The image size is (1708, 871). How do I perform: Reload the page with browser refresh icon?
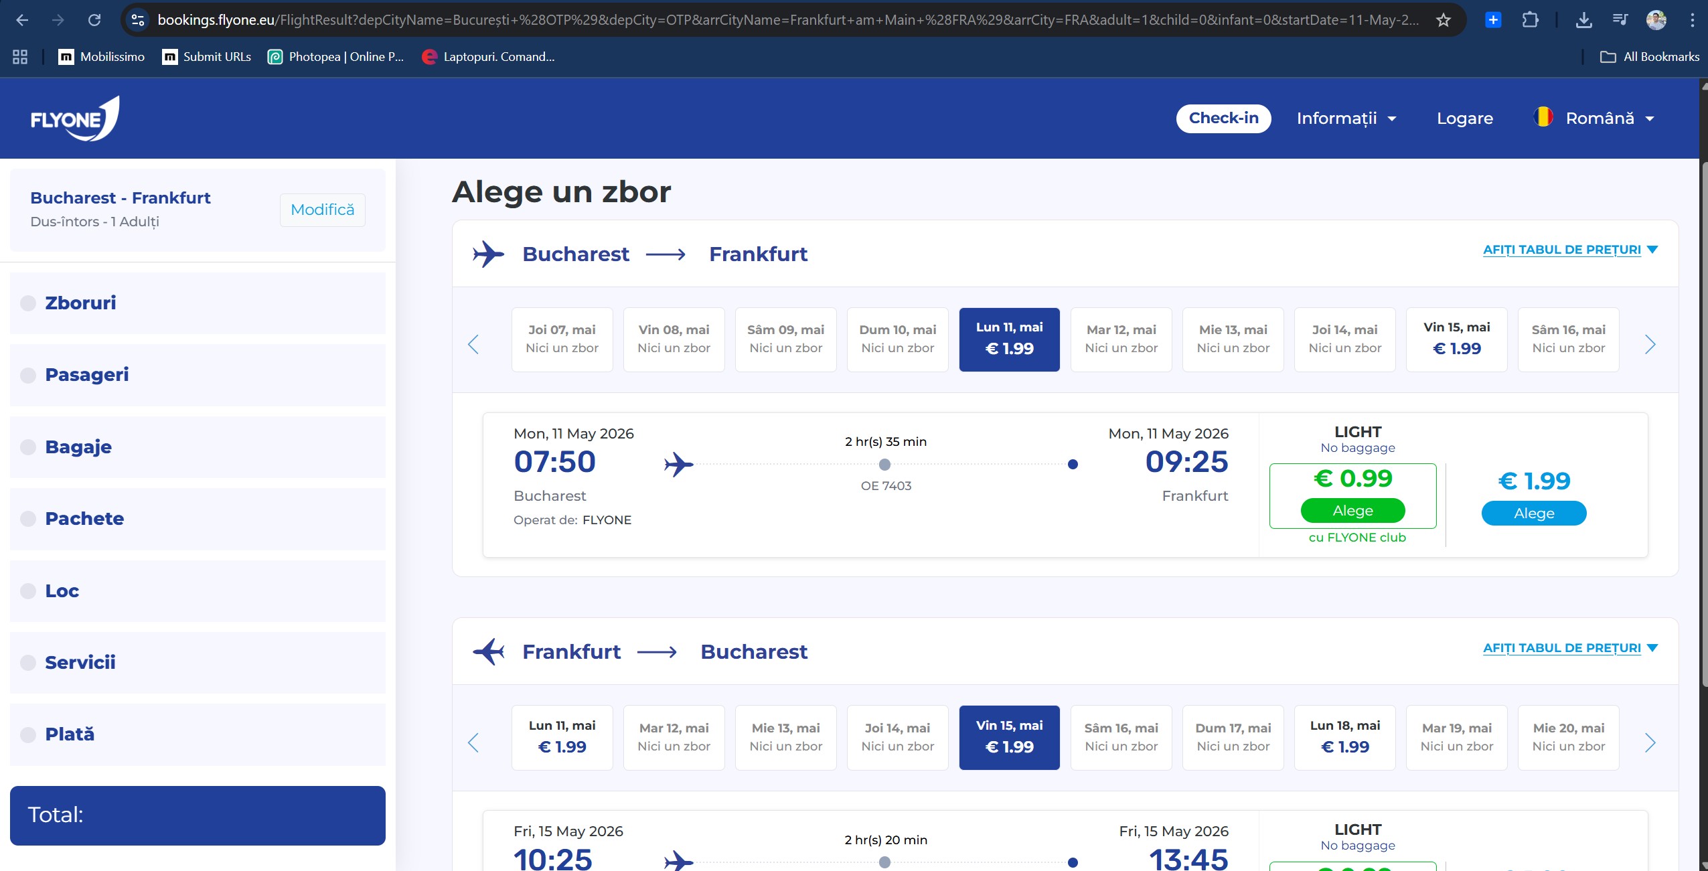tap(94, 20)
